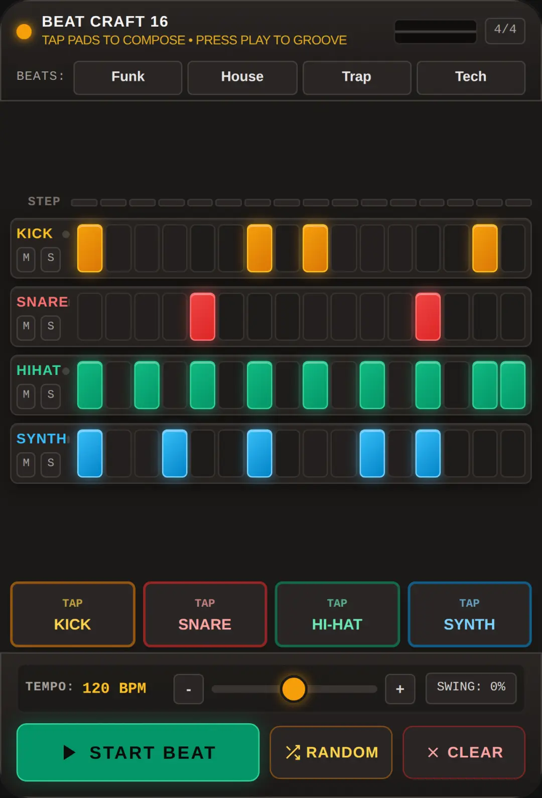The width and height of the screenshot is (542, 798).
Task: Click the 4/4 time signature badge
Action: tap(505, 31)
